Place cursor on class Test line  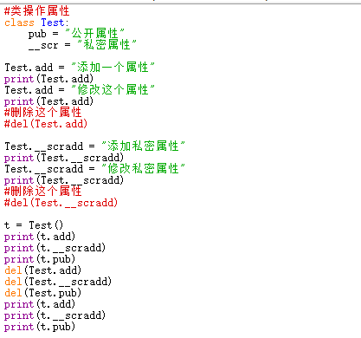[36, 23]
